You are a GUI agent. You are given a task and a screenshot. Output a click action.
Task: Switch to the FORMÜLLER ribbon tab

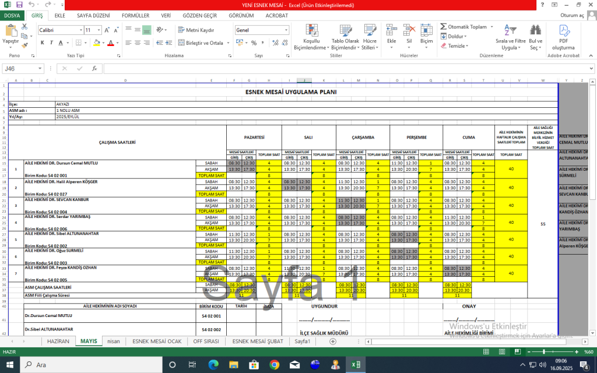[135, 16]
